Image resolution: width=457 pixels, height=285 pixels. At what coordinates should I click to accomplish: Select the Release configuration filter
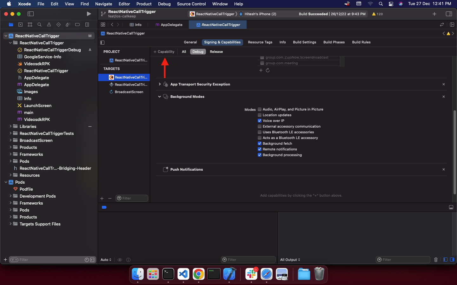click(x=216, y=52)
